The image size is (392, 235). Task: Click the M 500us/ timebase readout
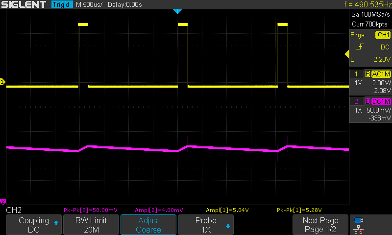point(89,5)
